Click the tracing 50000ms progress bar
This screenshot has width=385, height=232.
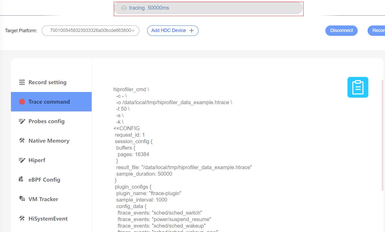[x=208, y=8]
